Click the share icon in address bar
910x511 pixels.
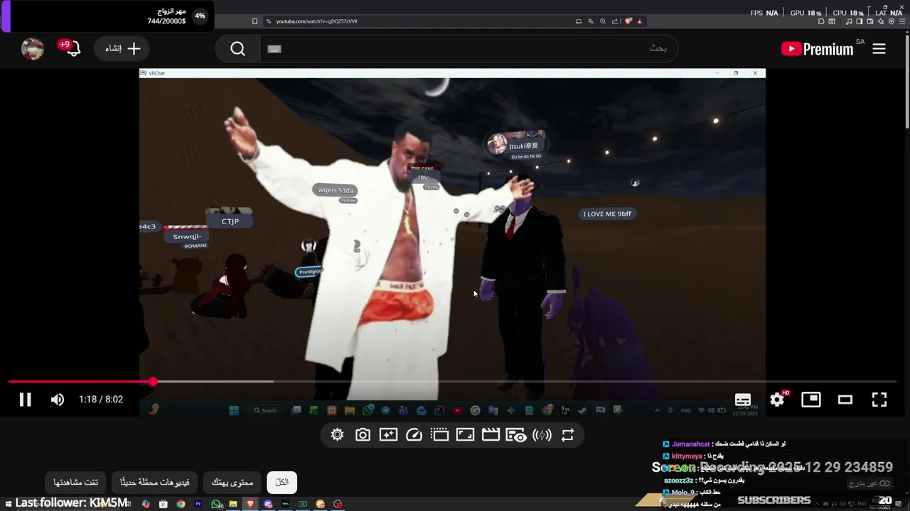[615, 21]
